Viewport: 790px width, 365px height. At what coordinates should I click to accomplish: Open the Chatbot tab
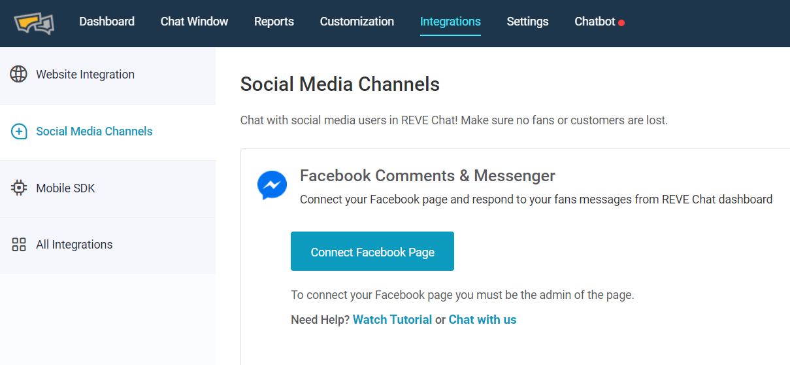pos(595,22)
